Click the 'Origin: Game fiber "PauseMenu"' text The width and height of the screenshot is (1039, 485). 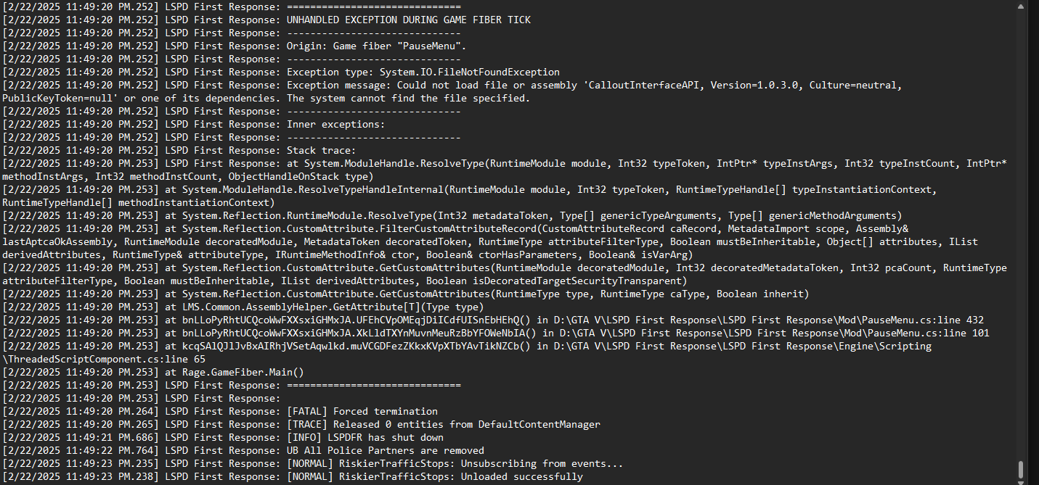(376, 46)
